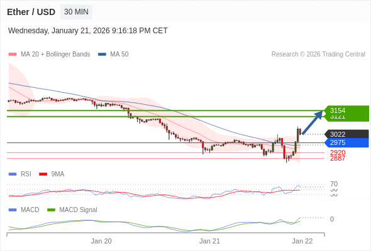371x251 pixels.
Task: Click the Jan 20 date axis label
Action: 101,241
